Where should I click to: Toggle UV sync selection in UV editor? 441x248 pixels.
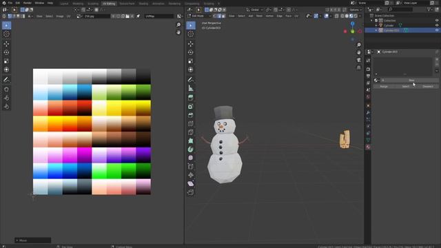[x=5, y=17]
